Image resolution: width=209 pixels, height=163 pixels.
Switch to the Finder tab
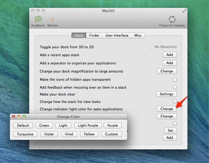(x=94, y=36)
